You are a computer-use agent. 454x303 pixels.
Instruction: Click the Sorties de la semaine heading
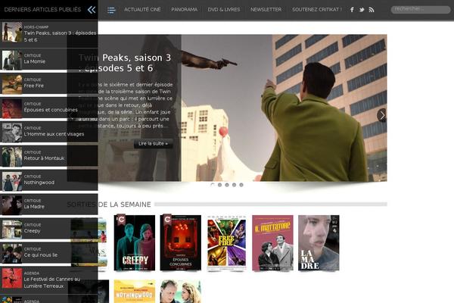(109, 205)
